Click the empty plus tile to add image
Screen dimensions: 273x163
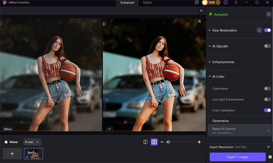(x=12, y=153)
